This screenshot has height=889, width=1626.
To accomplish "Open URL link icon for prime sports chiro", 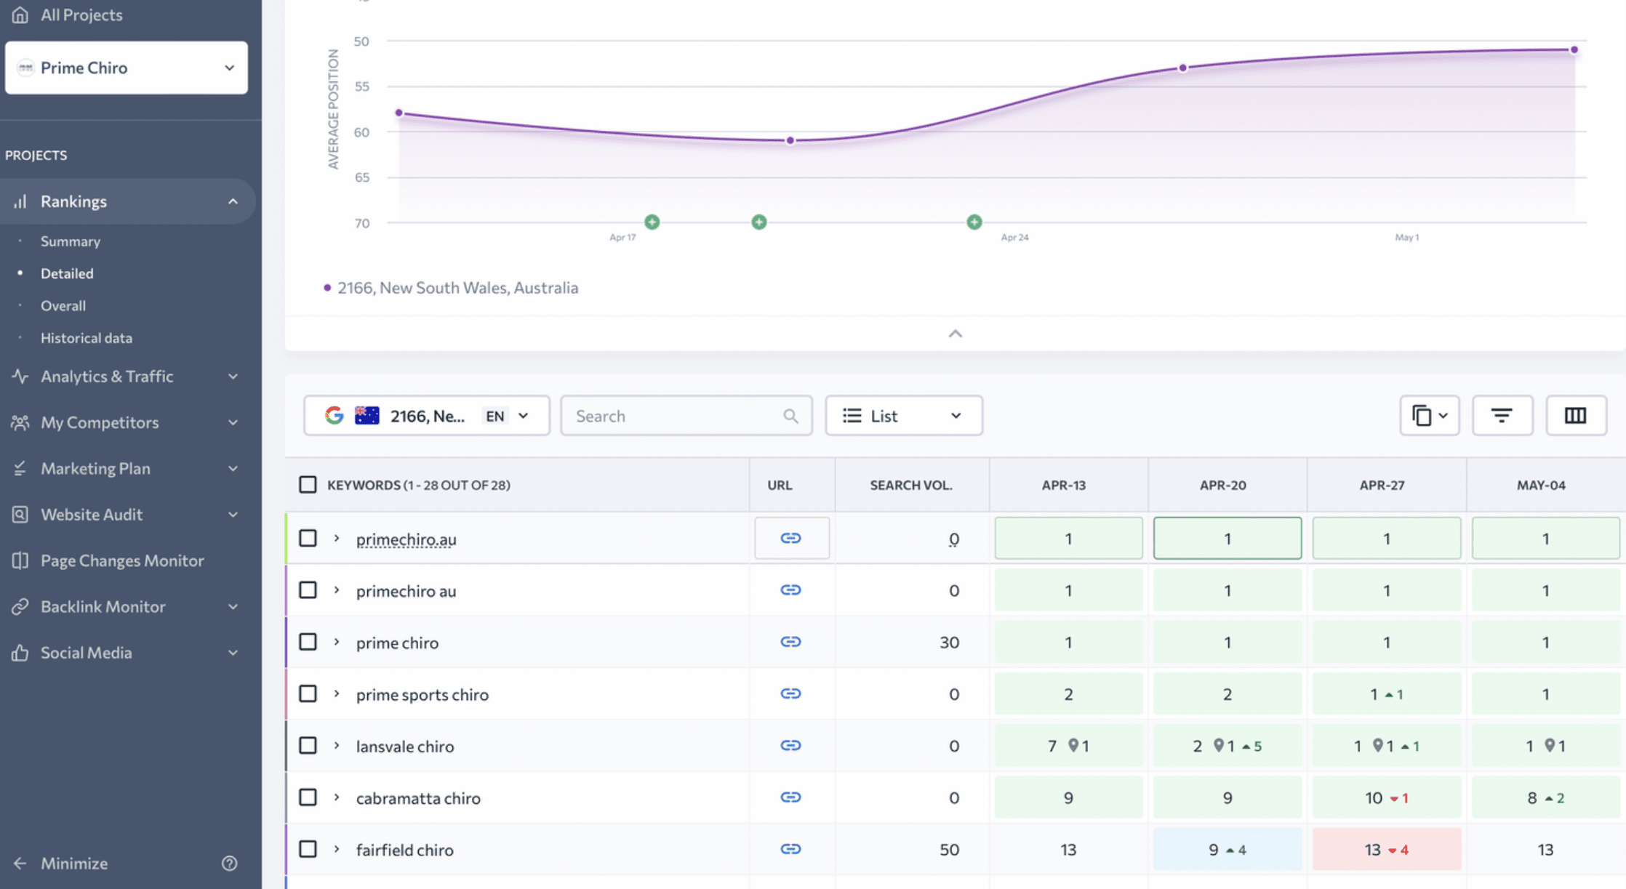I will (x=791, y=693).
